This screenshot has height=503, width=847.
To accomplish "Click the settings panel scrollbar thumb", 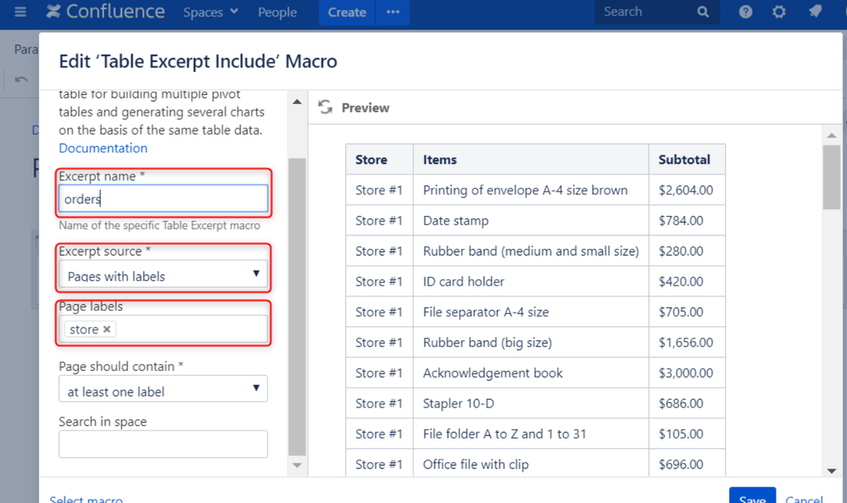I will click(297, 307).
